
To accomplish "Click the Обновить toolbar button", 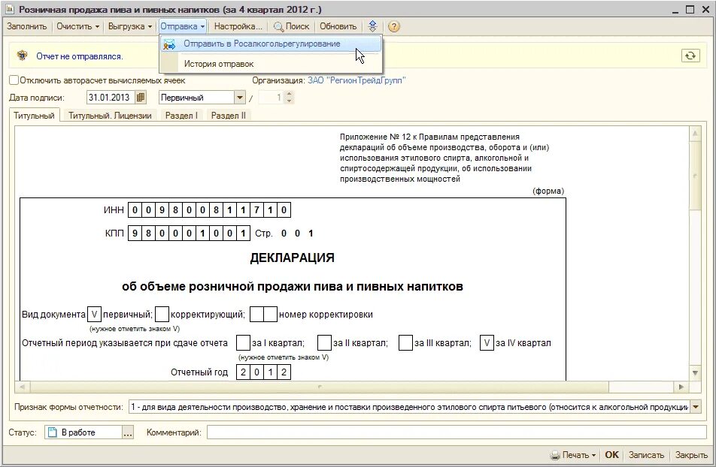I will coord(338,26).
